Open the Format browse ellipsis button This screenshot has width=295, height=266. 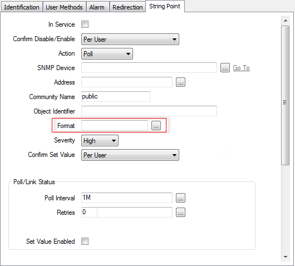point(156,125)
